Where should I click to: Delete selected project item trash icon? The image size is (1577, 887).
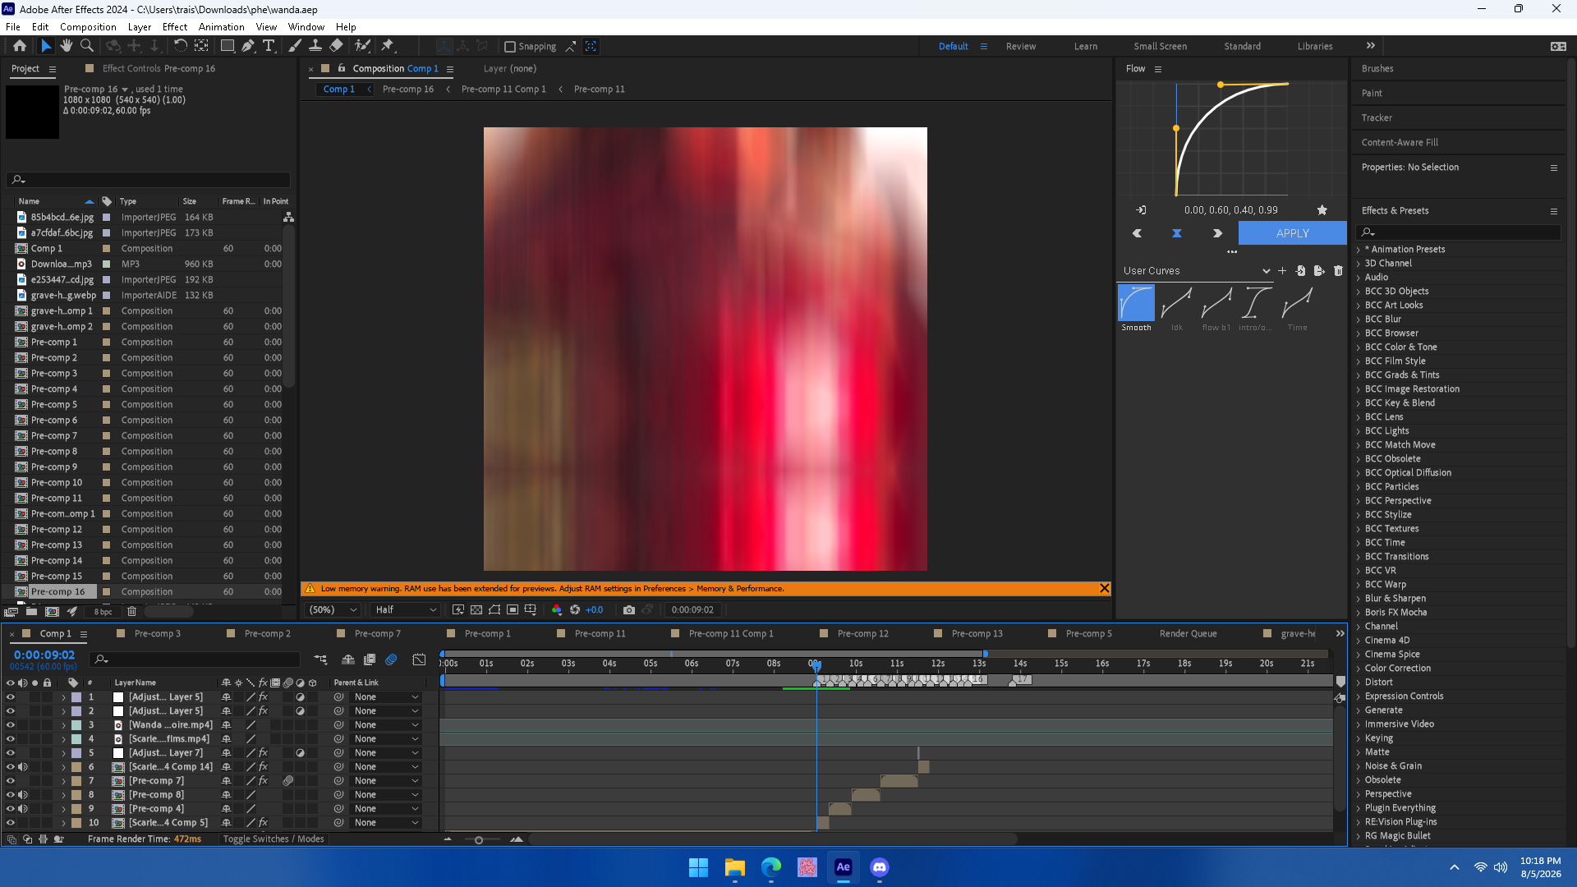[131, 611]
